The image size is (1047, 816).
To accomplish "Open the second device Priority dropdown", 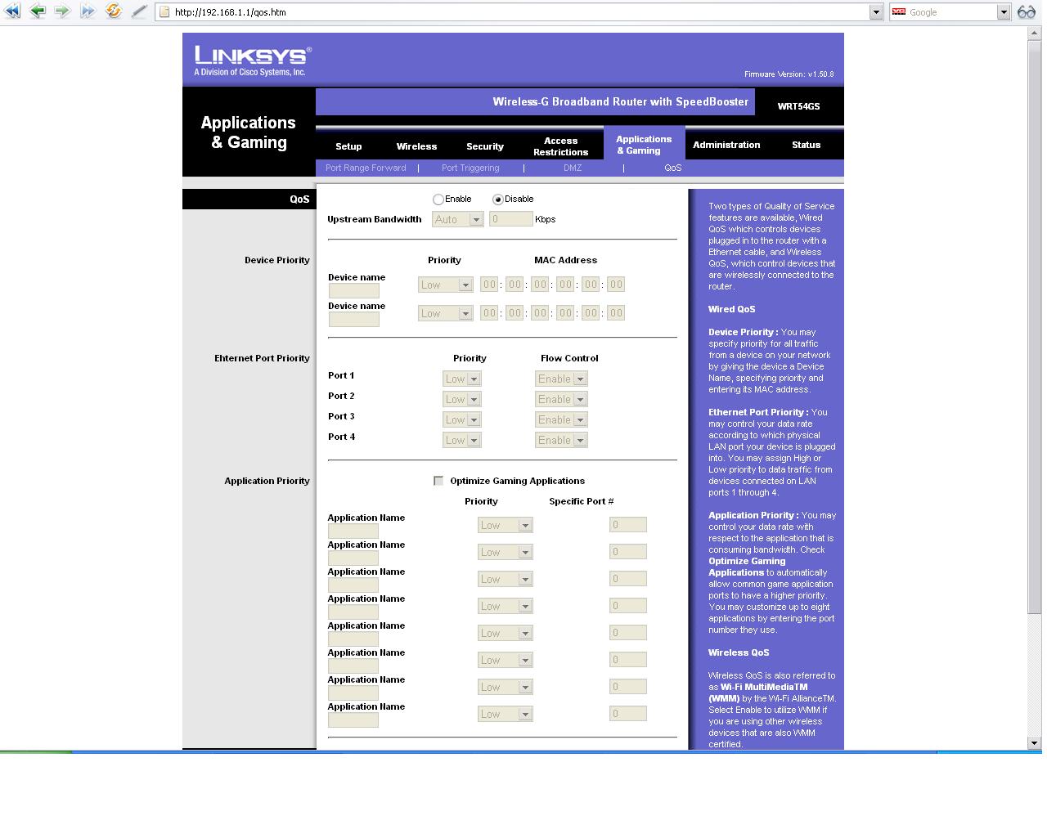I will pyautogui.click(x=446, y=313).
